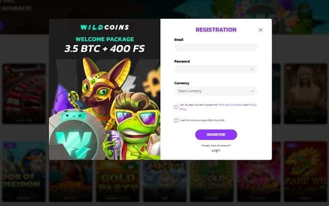The height and width of the screenshot is (206, 329).
Task: Toggle password visibility eye icon
Action: point(252,69)
